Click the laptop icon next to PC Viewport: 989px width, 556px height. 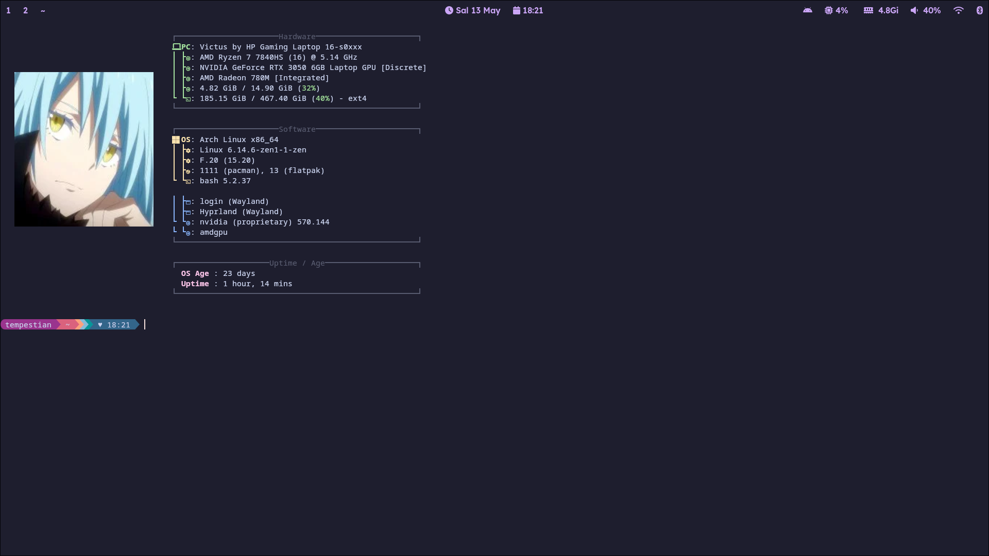point(176,47)
